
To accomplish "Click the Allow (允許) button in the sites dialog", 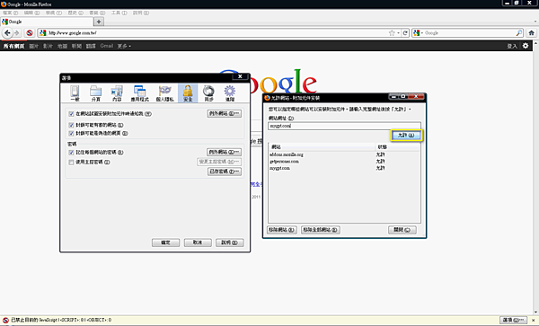I will 406,136.
